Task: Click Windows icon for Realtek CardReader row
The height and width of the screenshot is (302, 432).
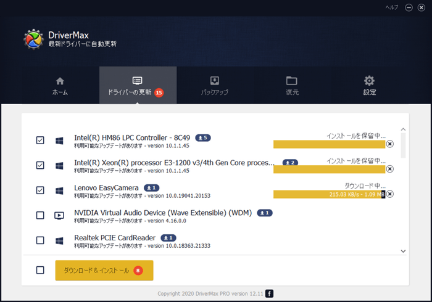Action: point(59,240)
